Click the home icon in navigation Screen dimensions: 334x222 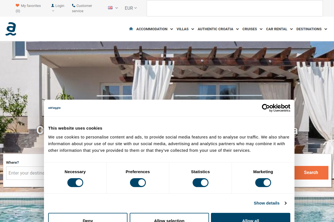131,29
